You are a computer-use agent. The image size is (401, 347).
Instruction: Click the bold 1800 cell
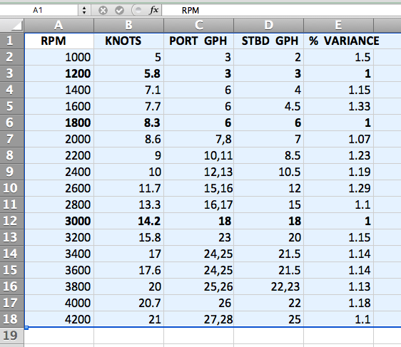pyautogui.click(x=59, y=123)
